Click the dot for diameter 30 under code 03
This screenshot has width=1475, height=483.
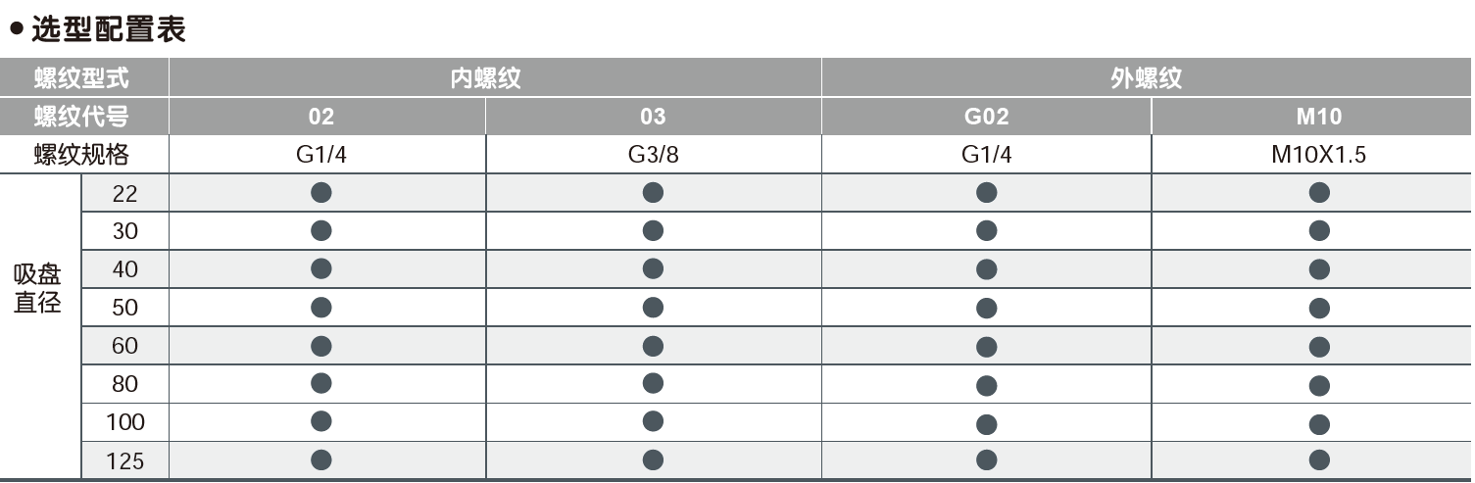click(653, 231)
